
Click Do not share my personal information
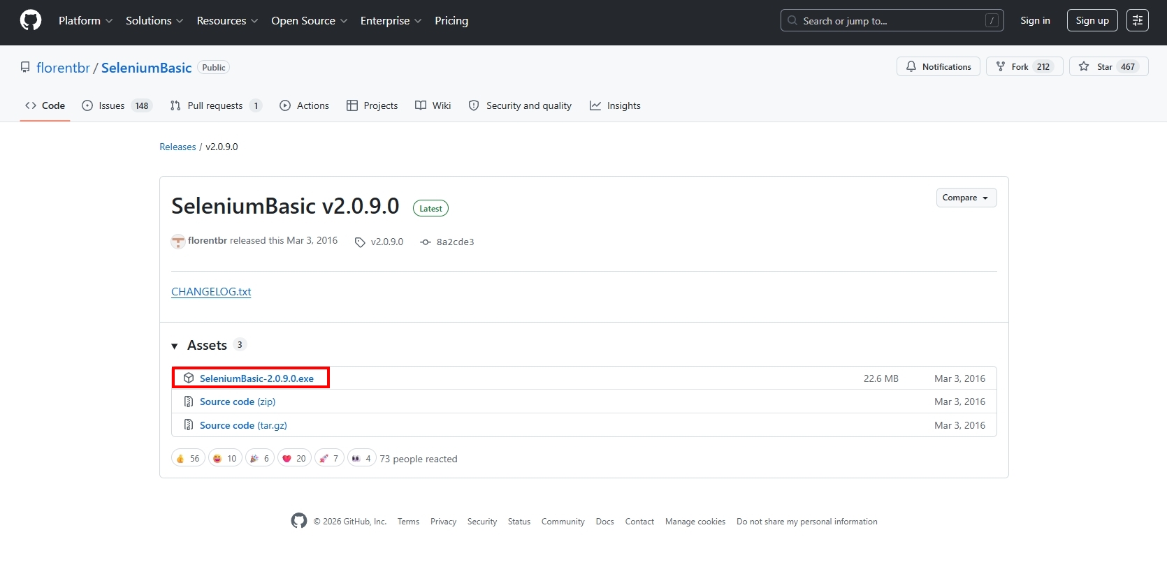click(x=807, y=522)
